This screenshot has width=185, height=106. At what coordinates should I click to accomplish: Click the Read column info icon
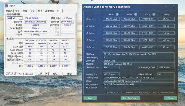(x=117, y=14)
